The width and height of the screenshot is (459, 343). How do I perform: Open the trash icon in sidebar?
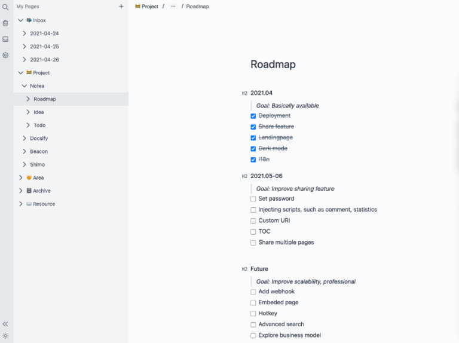click(x=5, y=23)
